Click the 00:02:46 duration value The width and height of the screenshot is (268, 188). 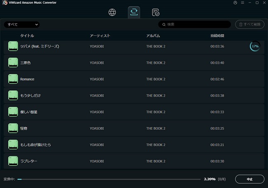tap(217, 79)
